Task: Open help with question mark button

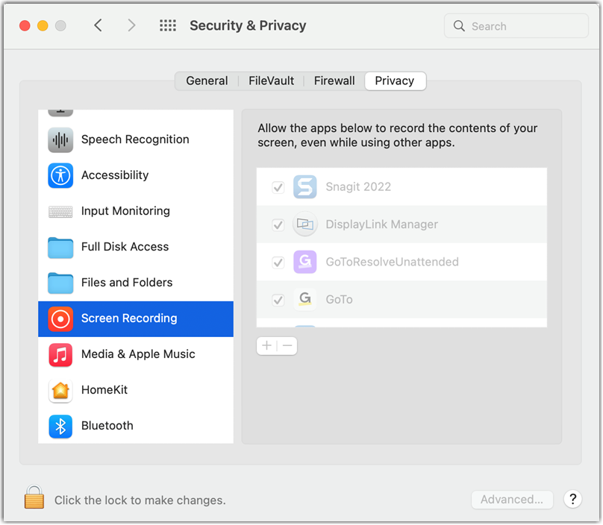Action: (572, 499)
